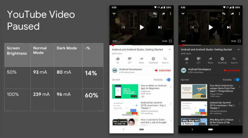248x138 pixels.
Task: Toggle Autoplay switch in light mode
Action: [168, 80]
